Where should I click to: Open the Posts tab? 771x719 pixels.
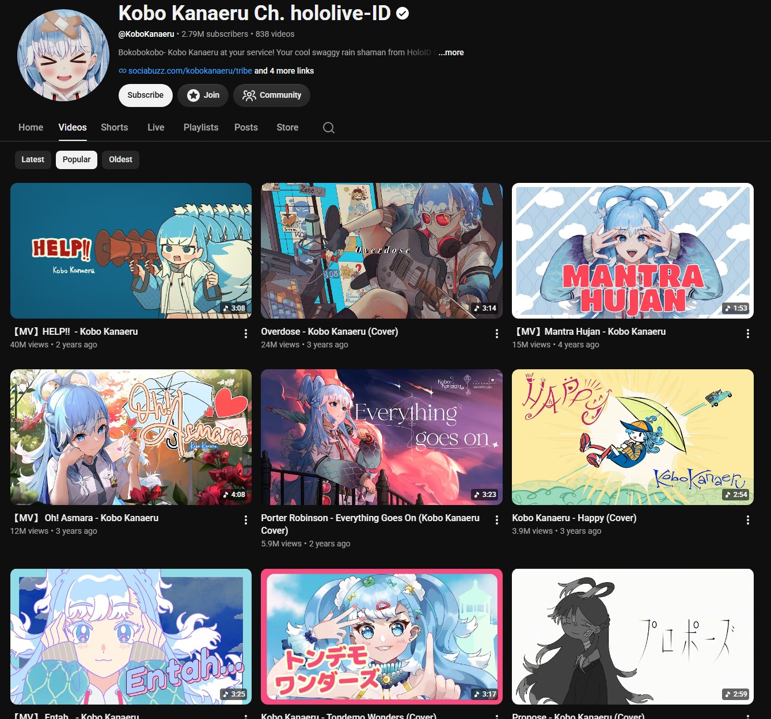coord(246,128)
